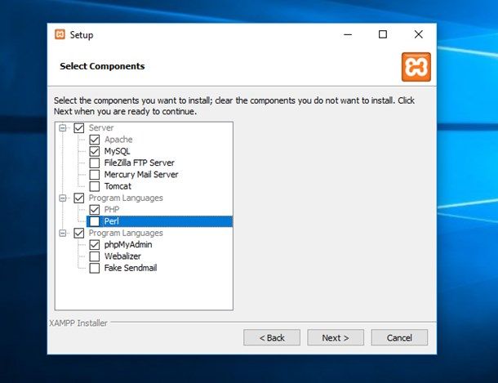Close the Setup window
This screenshot has height=383, width=498.
tap(419, 34)
